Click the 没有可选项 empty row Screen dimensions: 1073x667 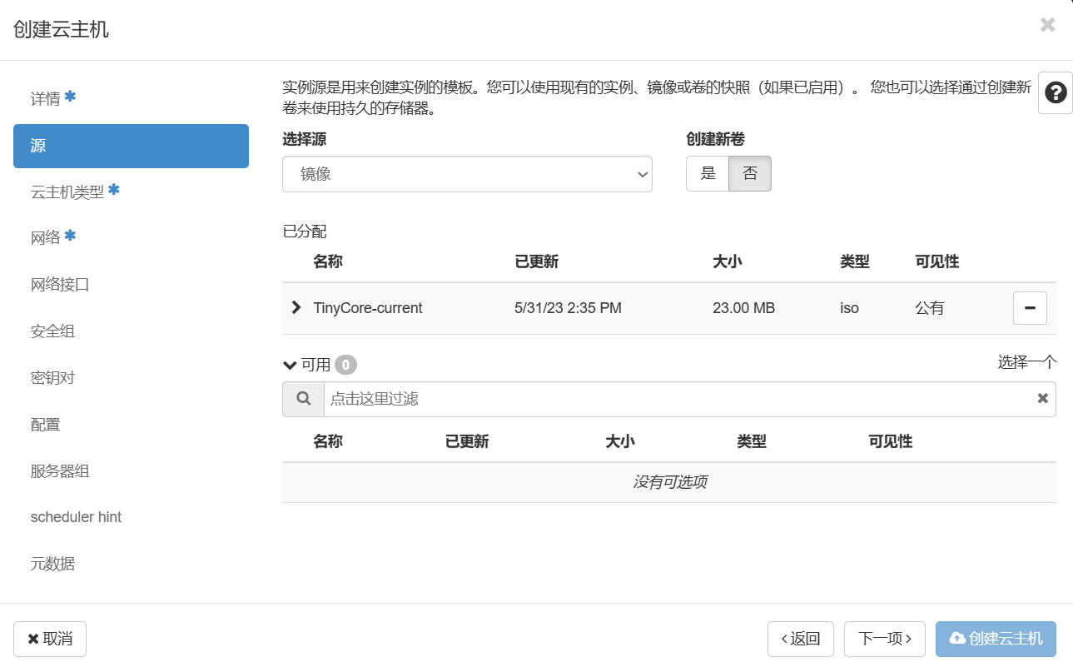tap(669, 482)
